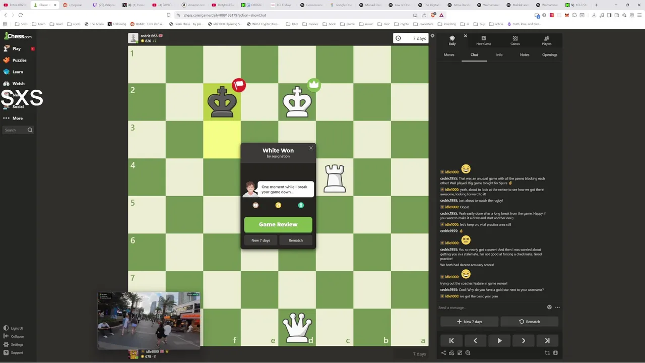This screenshot has height=363, width=645.
Task: Click the Game Review button
Action: [278, 224]
